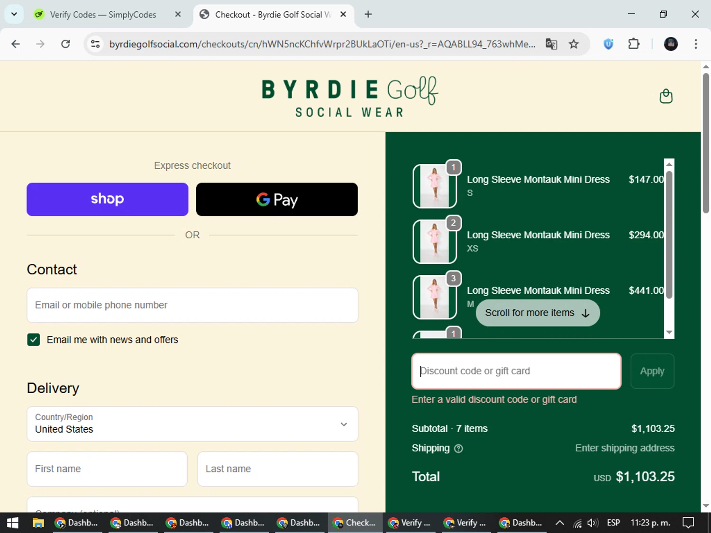Click the invalid discount code error message
The width and height of the screenshot is (711, 533).
point(494,399)
